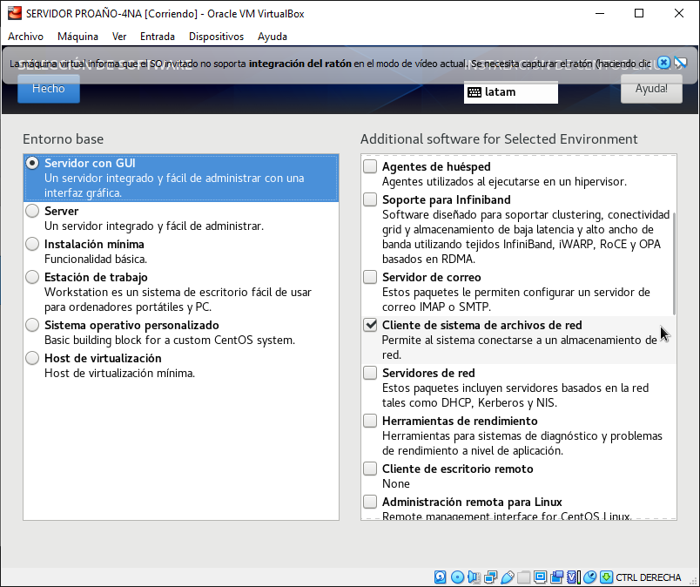
Task: Click the Ayuda! button
Action: [x=651, y=88]
